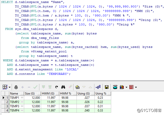Click the fetch next page arrow icon
The image size is (164, 115).
tap(43, 87)
